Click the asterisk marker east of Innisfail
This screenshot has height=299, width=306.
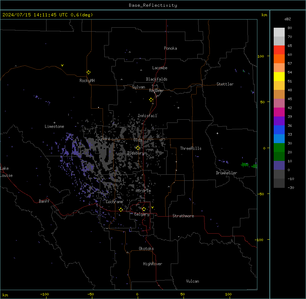(x=178, y=108)
